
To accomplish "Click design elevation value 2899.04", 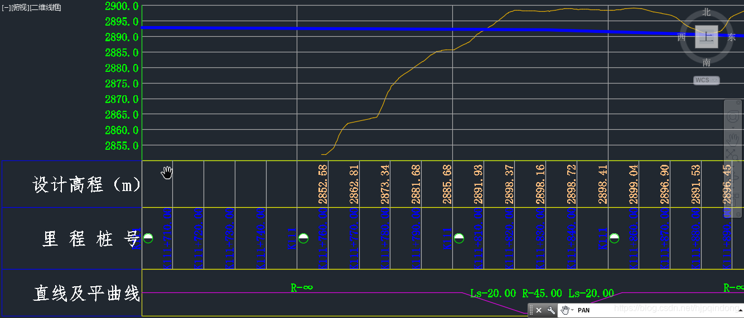I will (x=633, y=184).
